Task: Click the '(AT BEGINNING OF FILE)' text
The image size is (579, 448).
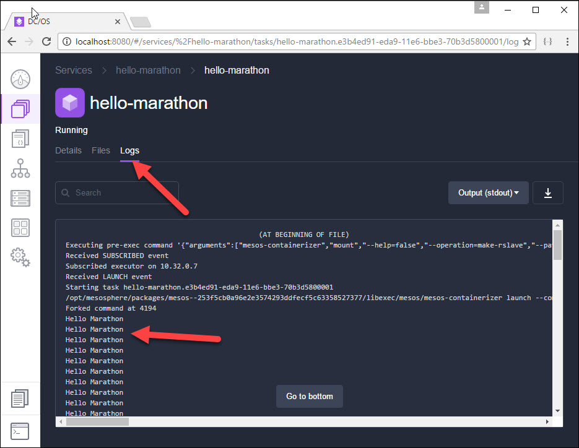Action: click(304, 235)
